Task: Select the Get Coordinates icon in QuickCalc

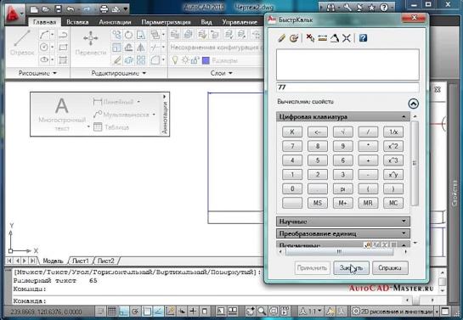Action: click(310, 38)
